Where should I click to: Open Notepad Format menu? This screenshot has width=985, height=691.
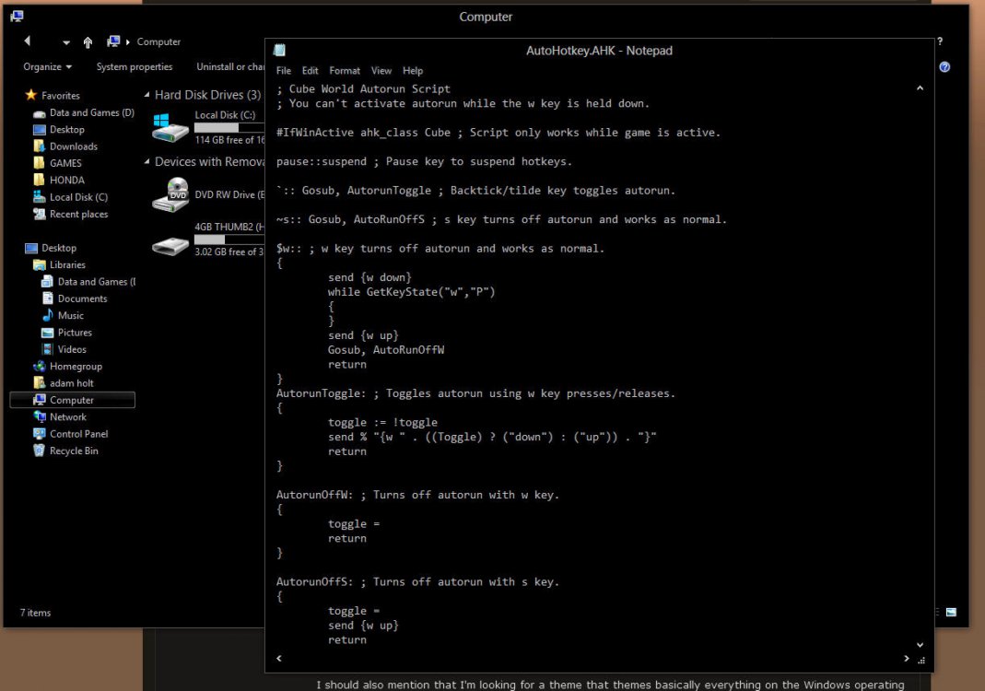pos(345,70)
